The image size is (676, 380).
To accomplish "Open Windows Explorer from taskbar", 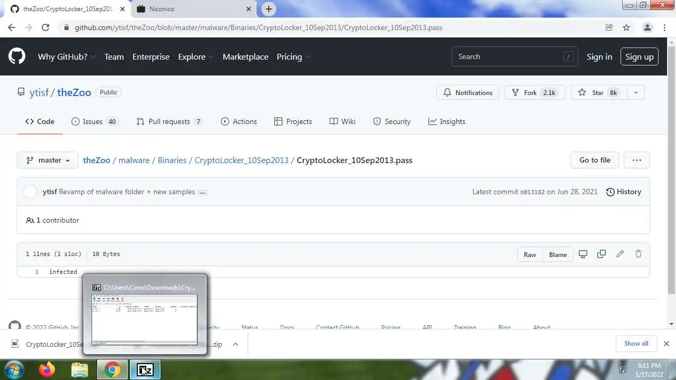I will (80, 369).
